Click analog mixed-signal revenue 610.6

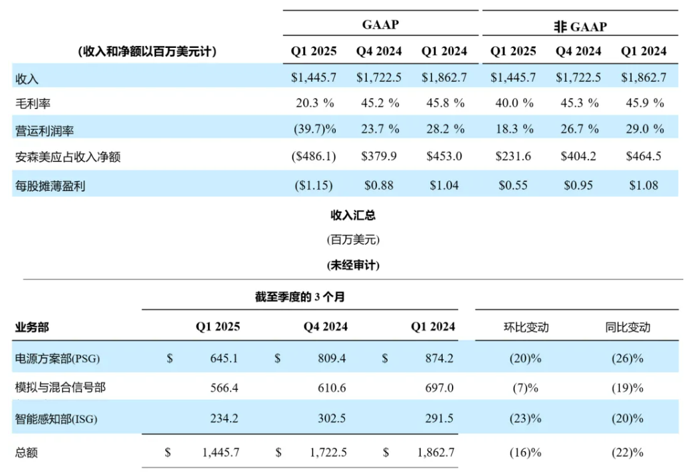click(x=332, y=388)
